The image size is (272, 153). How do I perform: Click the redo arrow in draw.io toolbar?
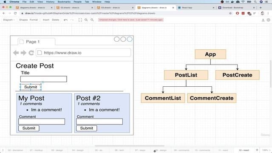tap(72, 20)
